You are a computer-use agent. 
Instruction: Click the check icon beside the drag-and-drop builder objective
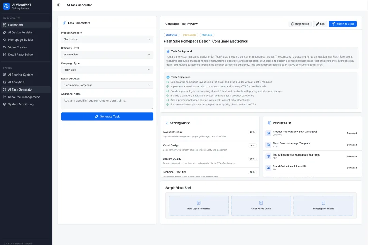pyautogui.click(x=168, y=82)
